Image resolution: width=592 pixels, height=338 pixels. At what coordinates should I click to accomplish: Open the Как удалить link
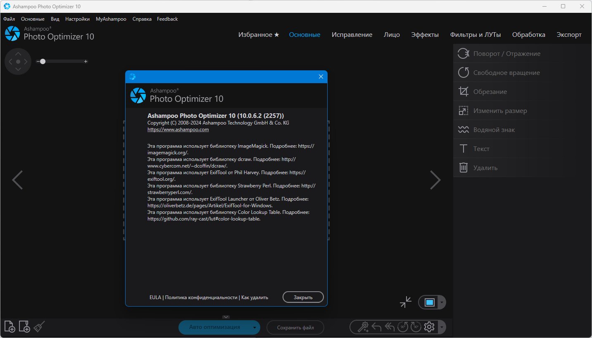255,297
